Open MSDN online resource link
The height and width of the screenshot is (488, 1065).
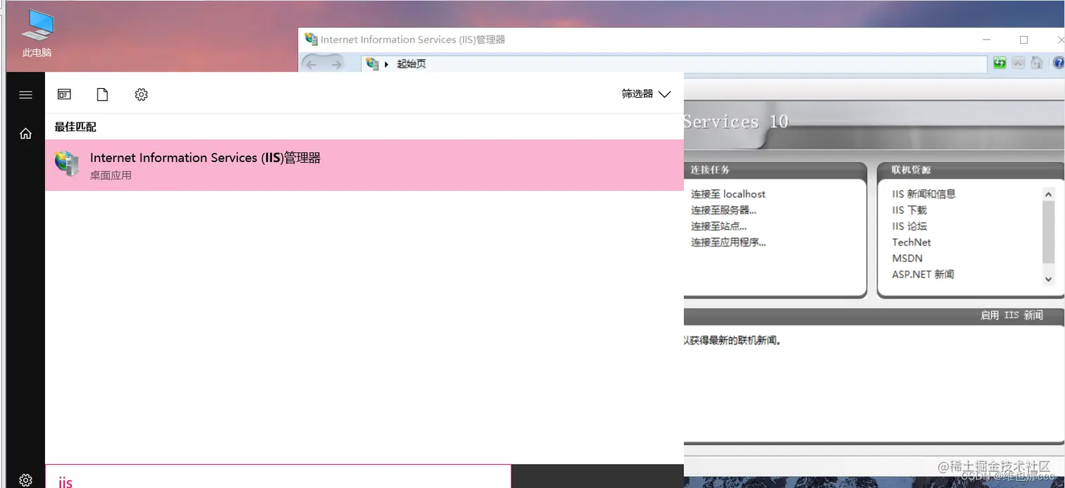point(907,258)
